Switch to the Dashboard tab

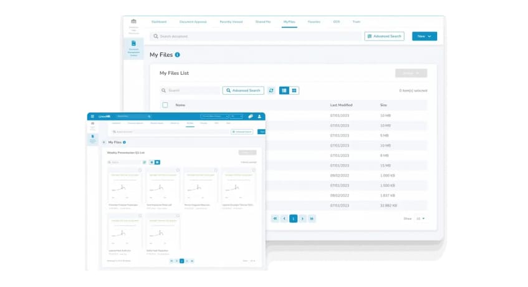tap(159, 22)
